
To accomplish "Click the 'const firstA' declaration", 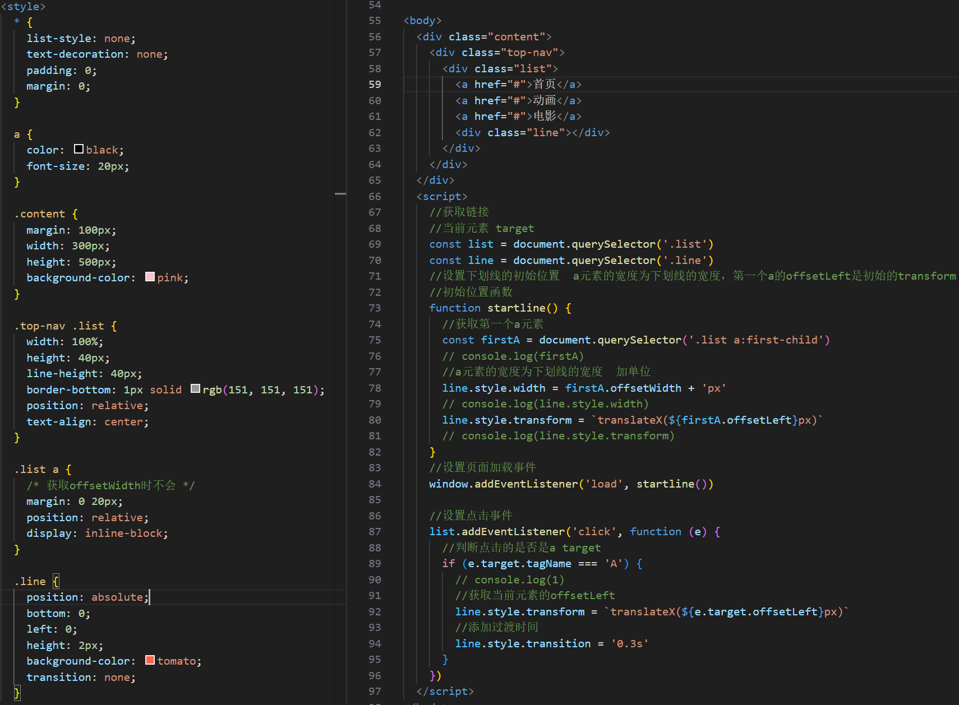I will (x=637, y=340).
